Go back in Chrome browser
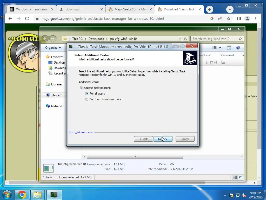This screenshot has width=266, height=200. 10,18
